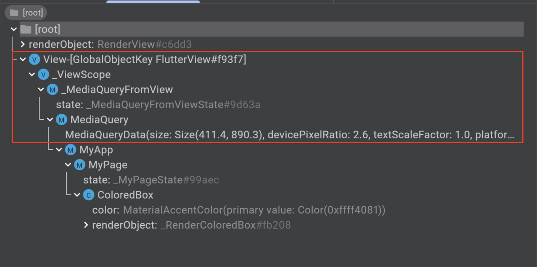The image size is (537, 267).
Task: Click the folder icon in root tree row
Action: click(x=26, y=29)
